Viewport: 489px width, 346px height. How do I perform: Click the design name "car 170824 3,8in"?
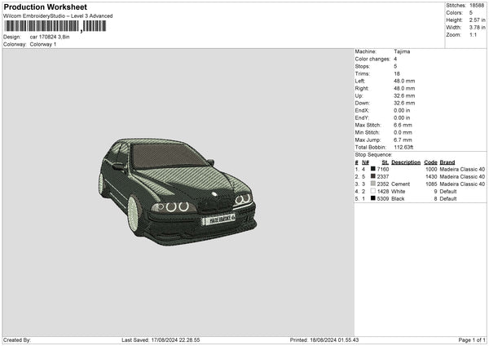click(x=50, y=37)
